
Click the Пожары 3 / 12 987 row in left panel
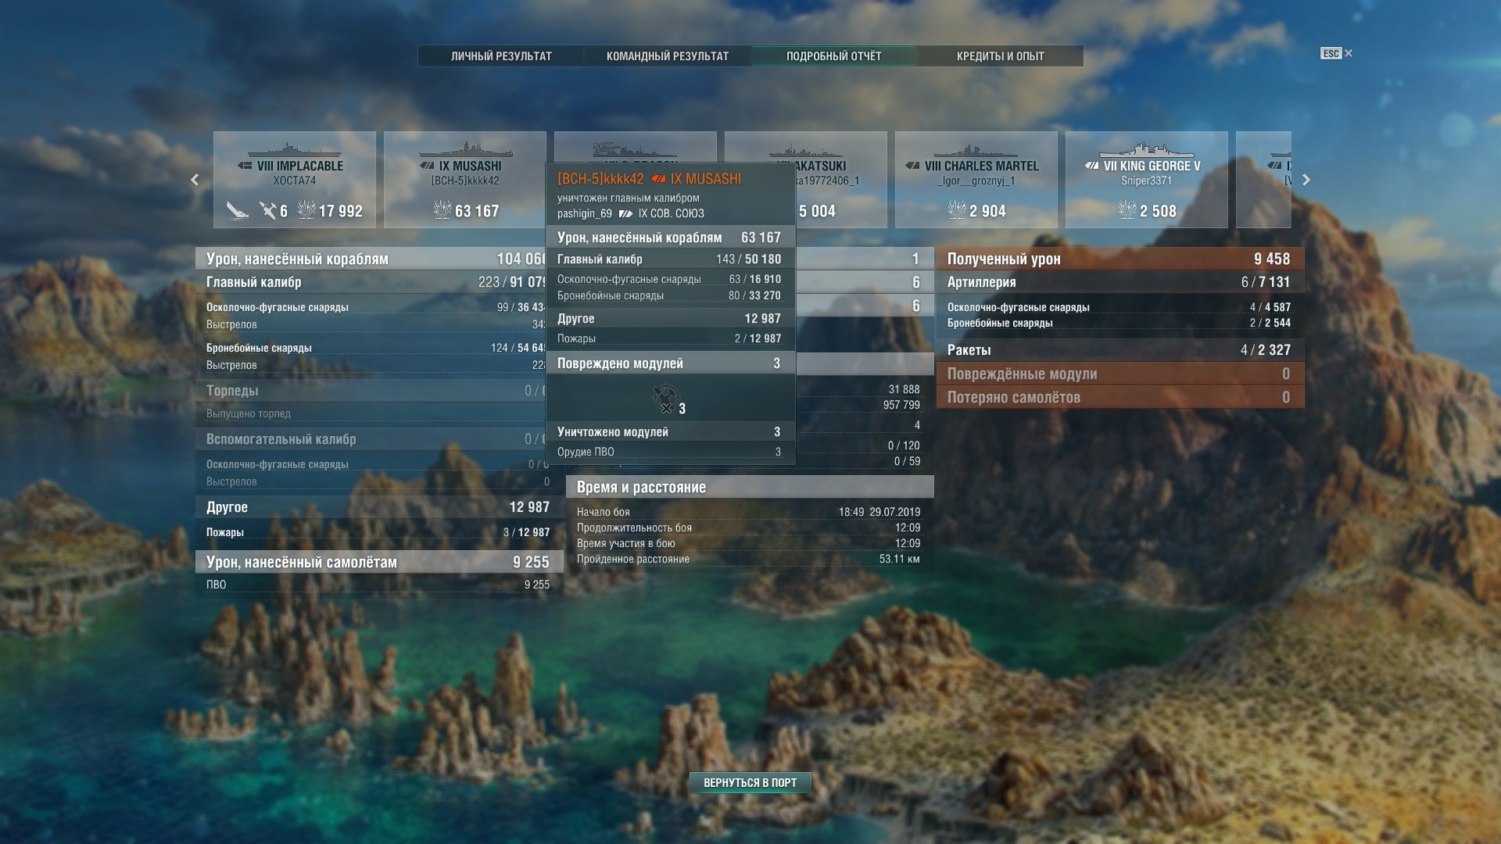click(379, 532)
